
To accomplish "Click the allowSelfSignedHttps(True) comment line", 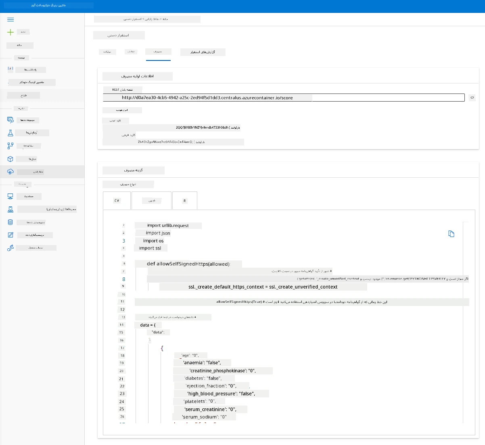I will point(302,302).
